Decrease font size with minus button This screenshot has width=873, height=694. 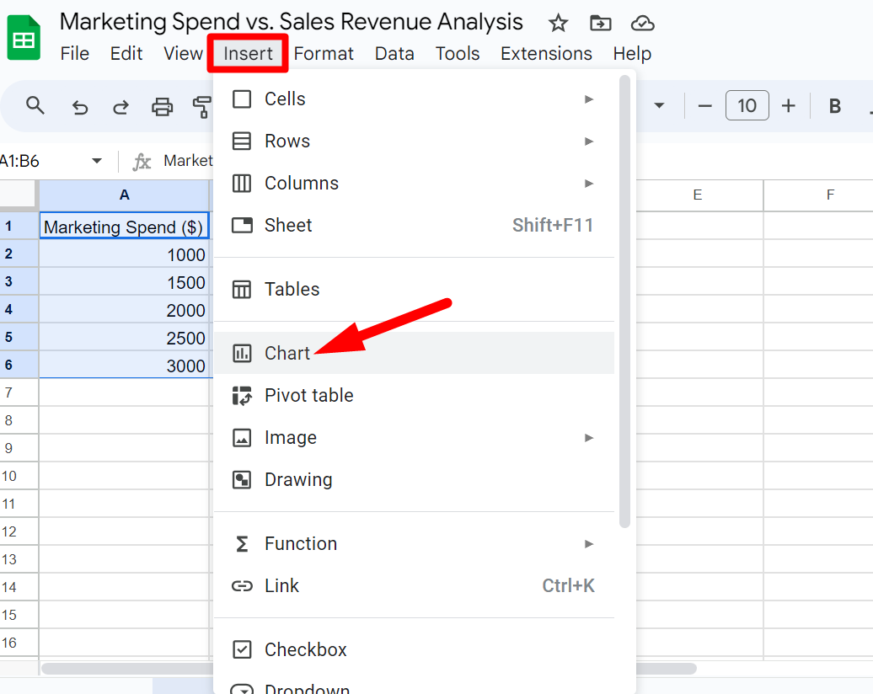click(x=705, y=106)
